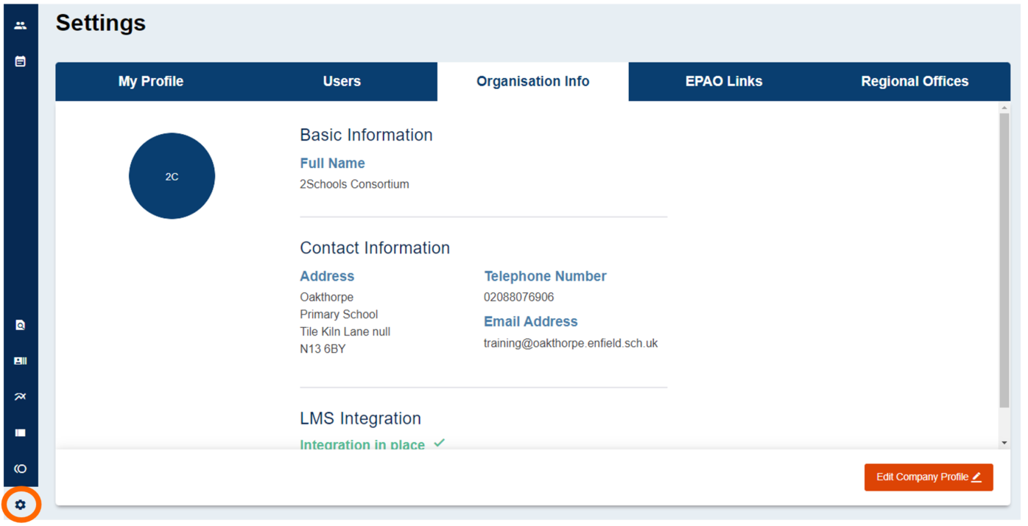
Task: Open the Learners section from the sidebar
Action: point(20,24)
